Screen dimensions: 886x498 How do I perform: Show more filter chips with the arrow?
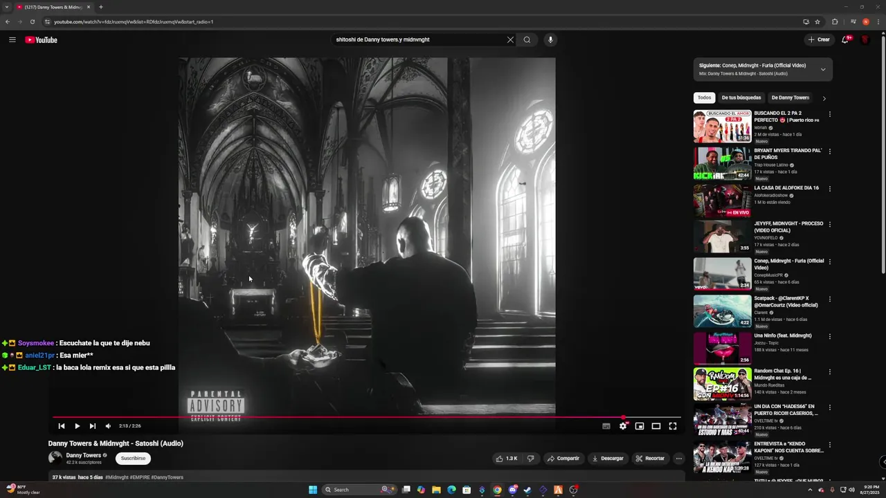point(824,98)
